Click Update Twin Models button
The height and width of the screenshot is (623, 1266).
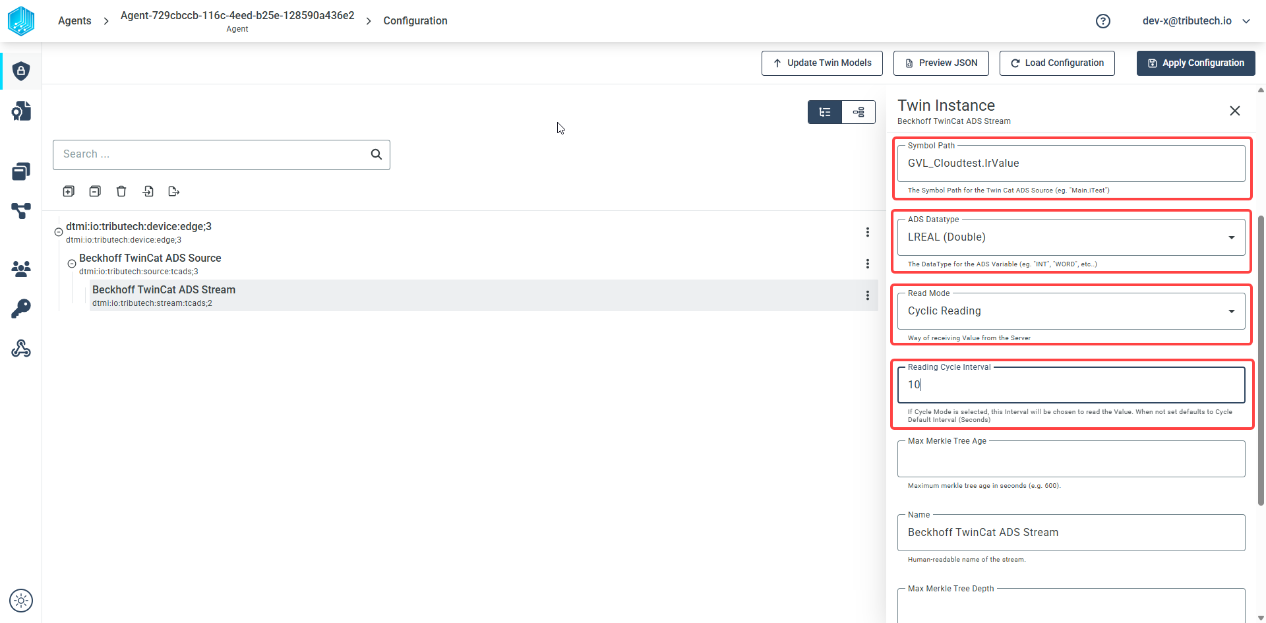[822, 63]
